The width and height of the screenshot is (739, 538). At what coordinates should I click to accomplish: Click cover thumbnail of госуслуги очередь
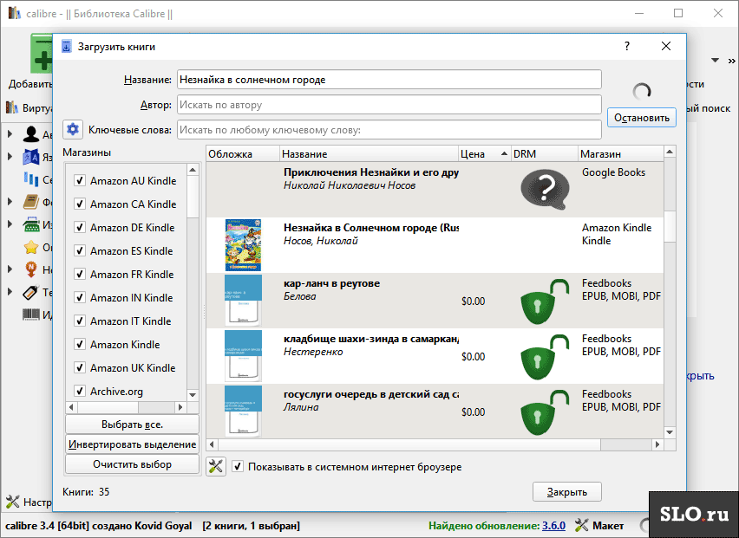click(x=243, y=412)
